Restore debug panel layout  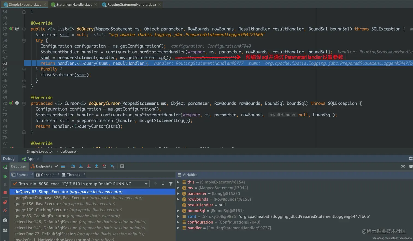click(x=5, y=230)
